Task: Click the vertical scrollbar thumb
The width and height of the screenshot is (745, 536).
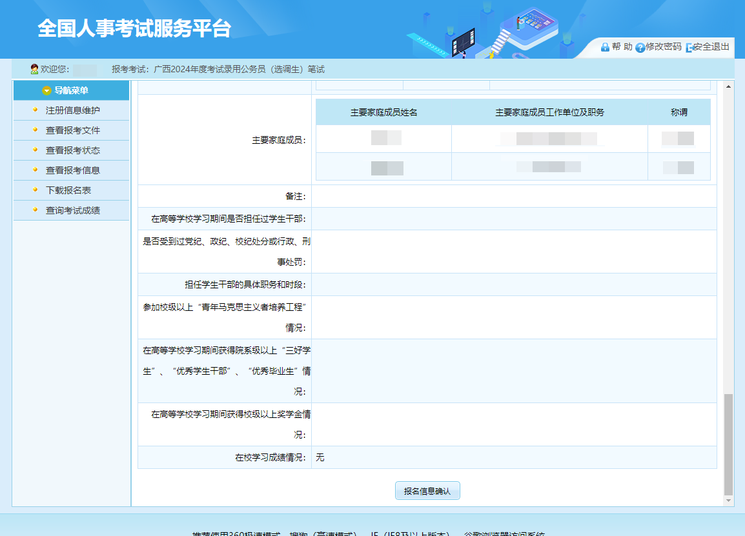Action: (x=728, y=444)
